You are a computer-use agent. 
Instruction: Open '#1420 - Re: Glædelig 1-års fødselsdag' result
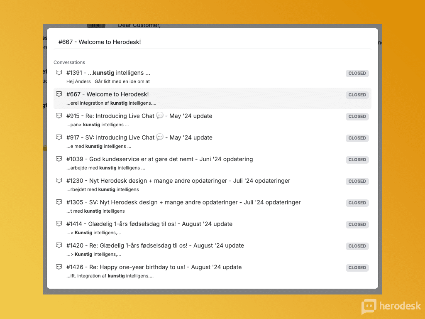coord(155,246)
